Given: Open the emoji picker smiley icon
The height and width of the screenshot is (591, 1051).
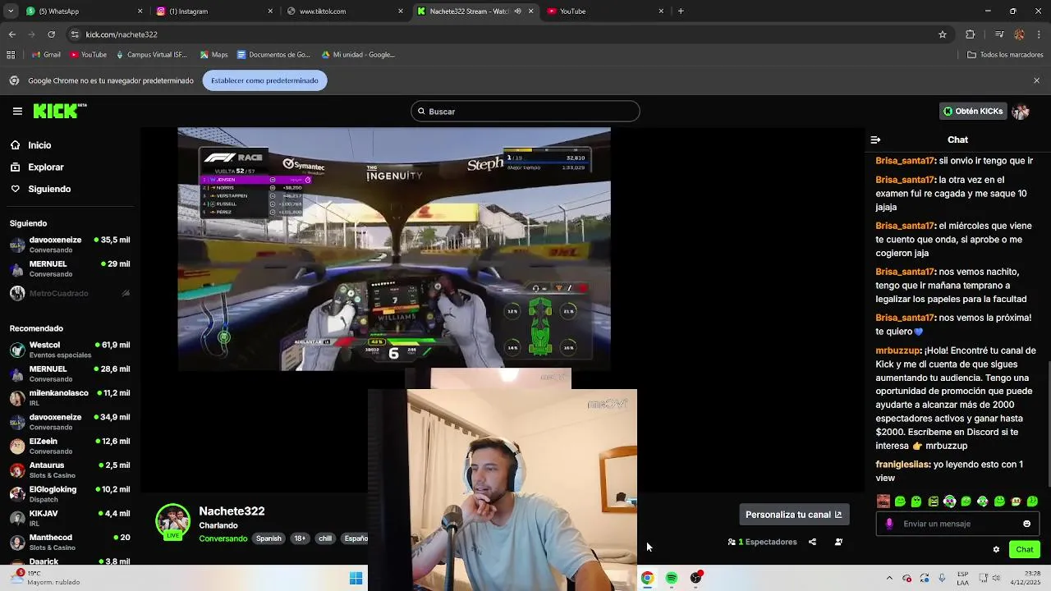Looking at the screenshot, I should [1026, 524].
